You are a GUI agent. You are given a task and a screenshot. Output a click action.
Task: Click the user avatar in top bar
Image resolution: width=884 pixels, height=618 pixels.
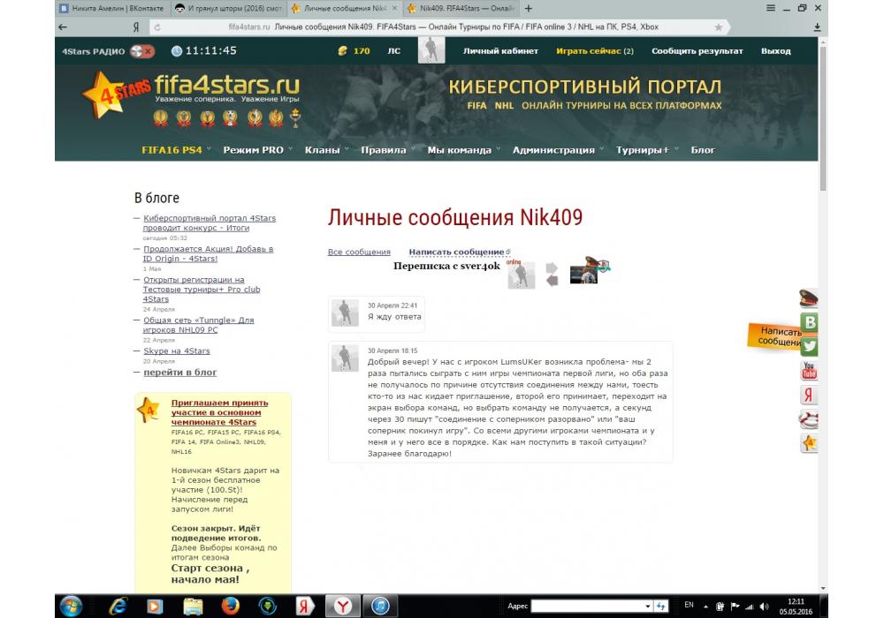coord(431,51)
